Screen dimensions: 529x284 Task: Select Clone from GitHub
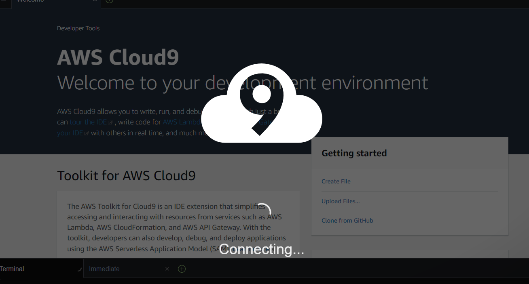click(x=347, y=221)
